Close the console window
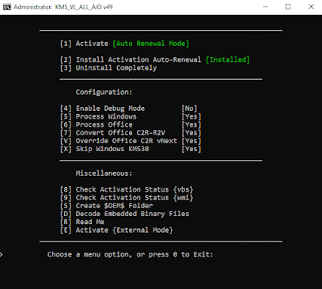The width and height of the screenshot is (322, 289). (311, 7)
